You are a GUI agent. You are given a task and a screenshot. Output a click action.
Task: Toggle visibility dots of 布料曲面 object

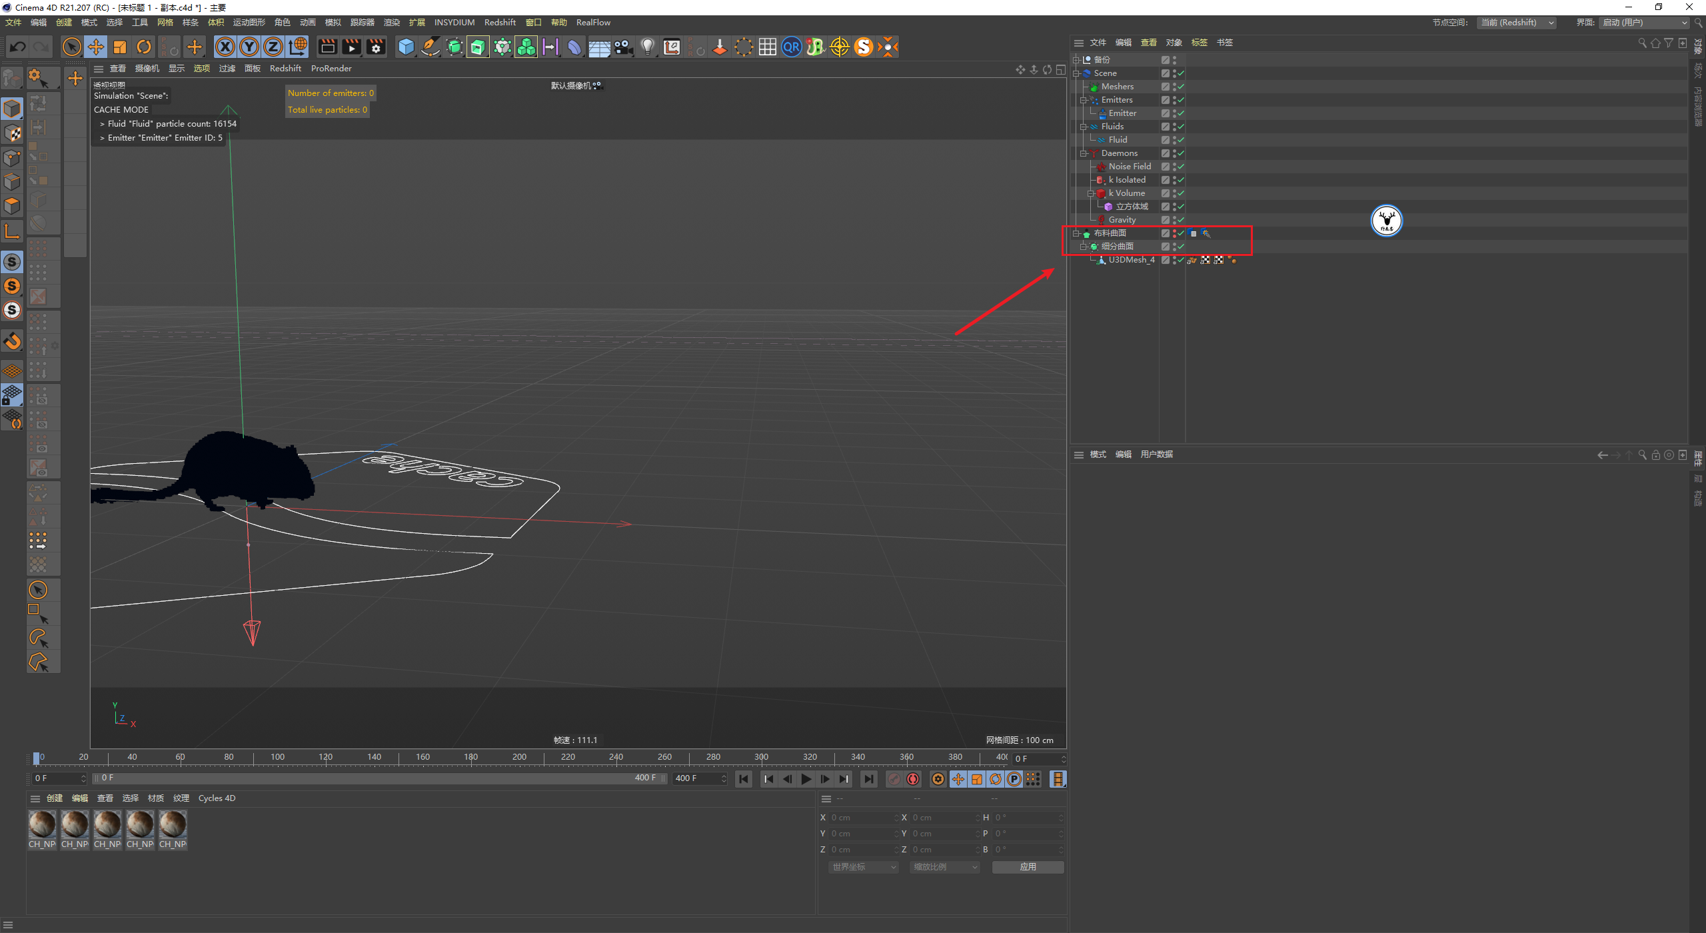(x=1174, y=233)
